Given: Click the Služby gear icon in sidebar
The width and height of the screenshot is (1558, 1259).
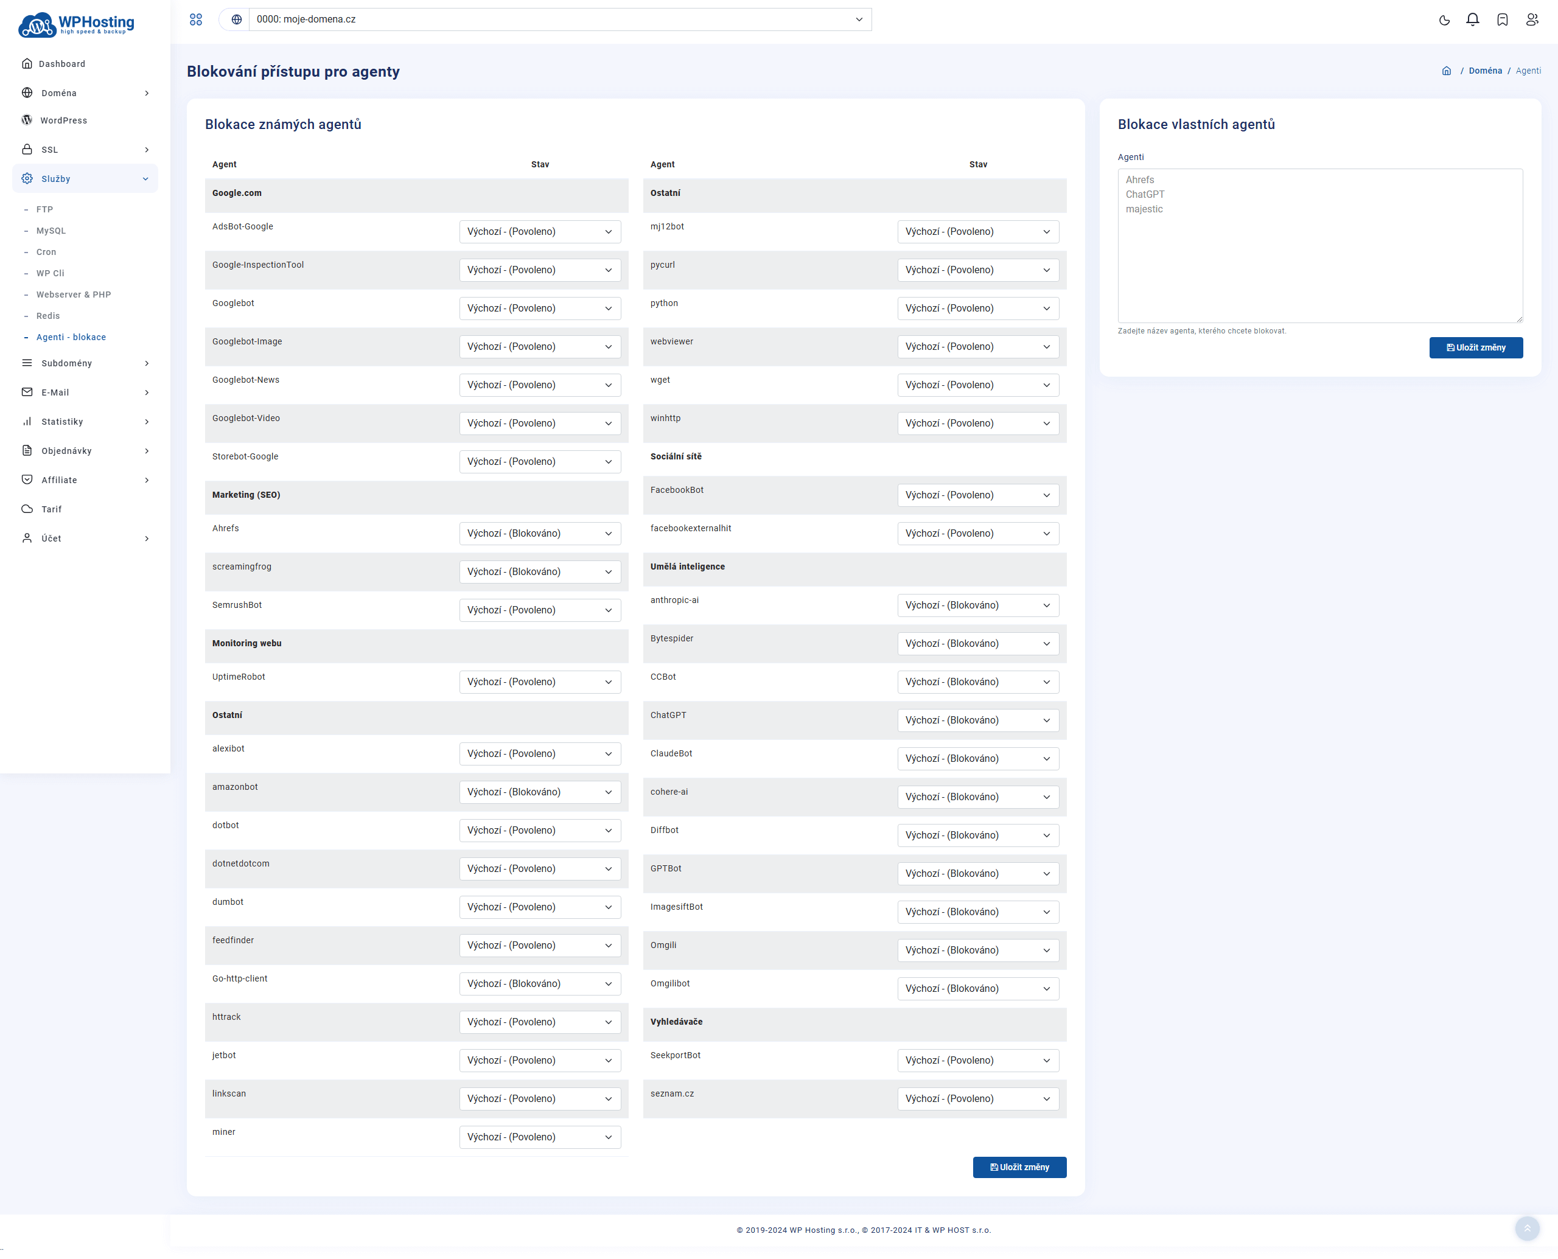Looking at the screenshot, I should (27, 178).
